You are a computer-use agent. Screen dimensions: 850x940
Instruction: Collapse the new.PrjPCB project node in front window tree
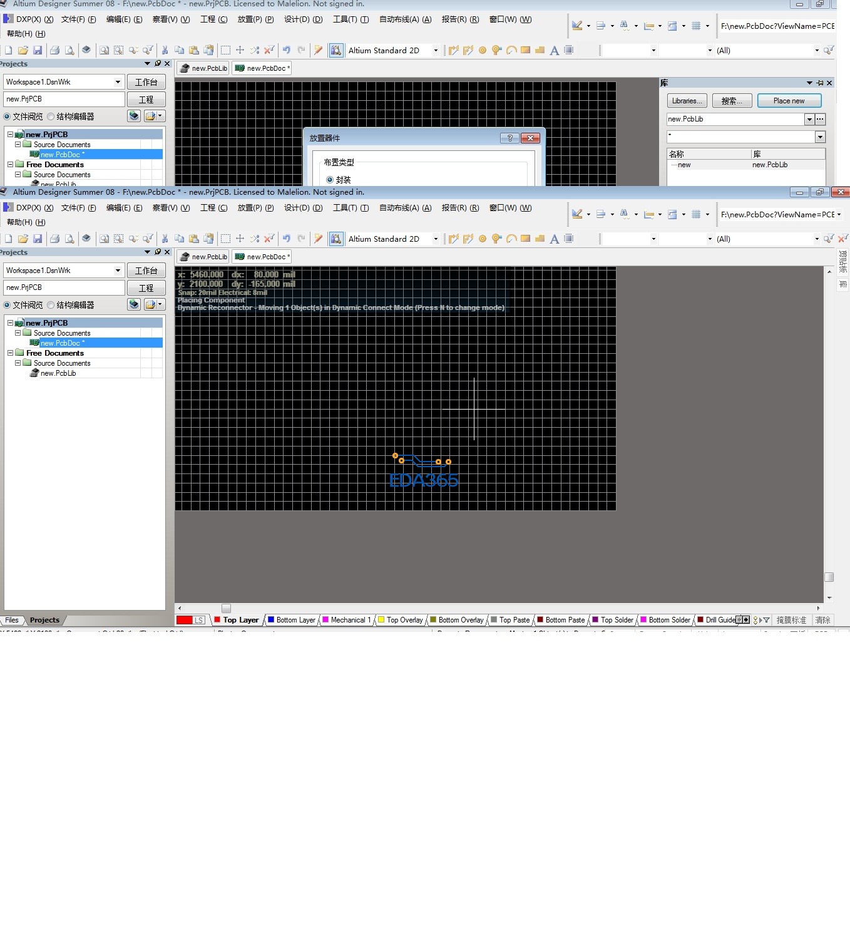click(x=10, y=323)
